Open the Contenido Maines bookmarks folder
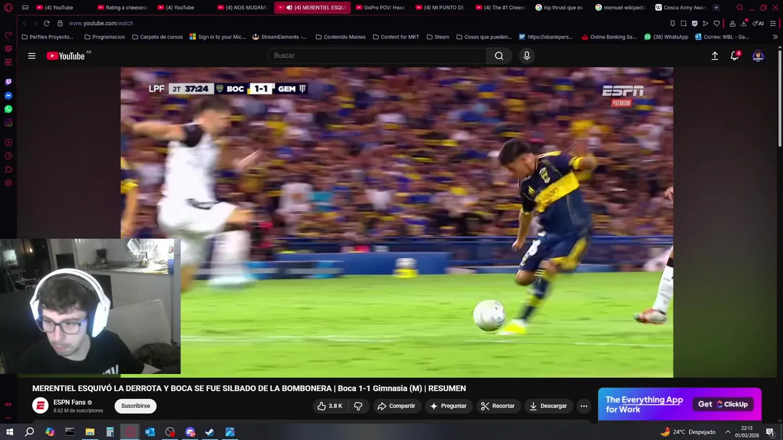 pyautogui.click(x=340, y=37)
